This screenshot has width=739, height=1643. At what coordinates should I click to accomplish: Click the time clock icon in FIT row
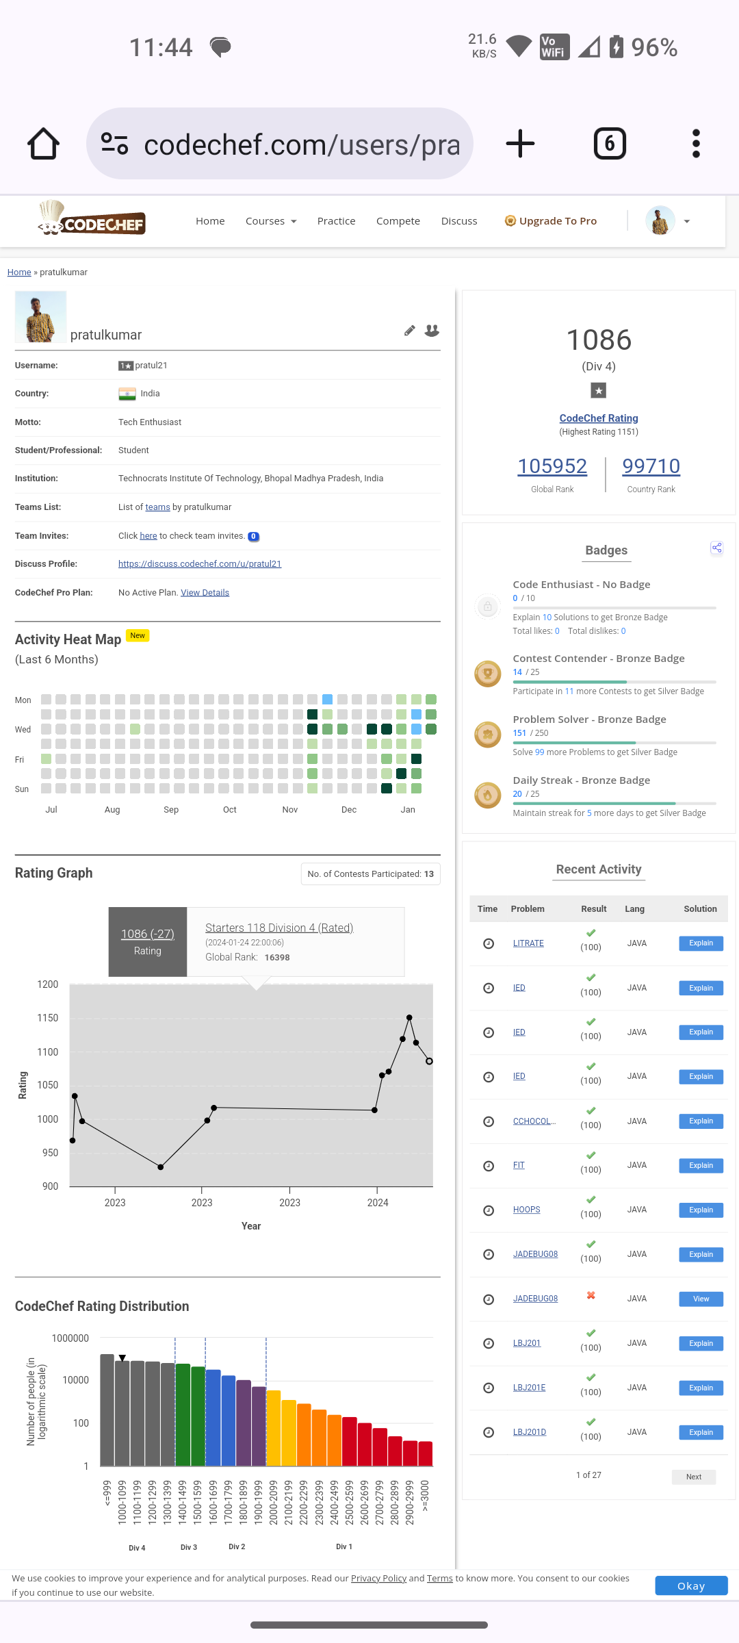[x=489, y=1166]
